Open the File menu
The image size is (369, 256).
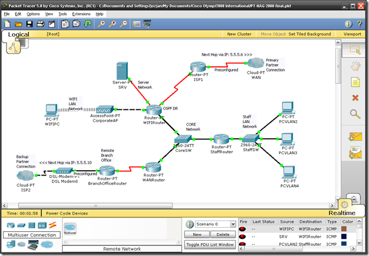(x=7, y=14)
